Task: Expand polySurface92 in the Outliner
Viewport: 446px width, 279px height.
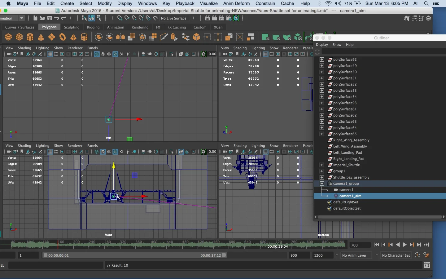Action: [322, 60]
